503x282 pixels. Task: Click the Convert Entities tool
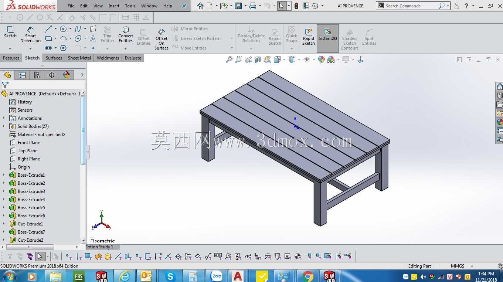pyautogui.click(x=126, y=35)
